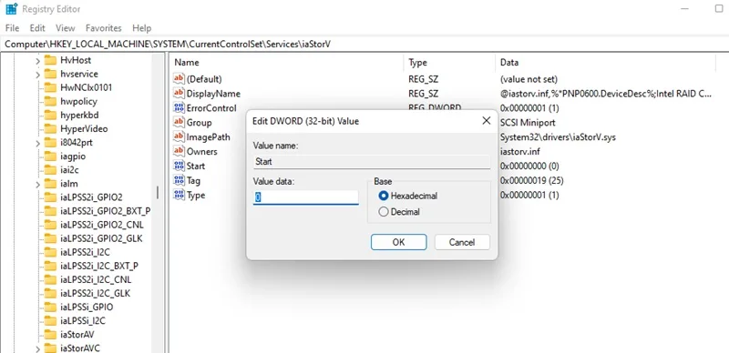Cancel the Edit DWORD dialog

point(462,242)
